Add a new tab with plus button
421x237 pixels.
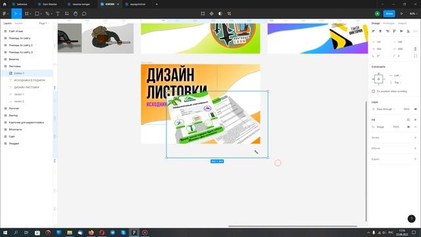coord(157,5)
